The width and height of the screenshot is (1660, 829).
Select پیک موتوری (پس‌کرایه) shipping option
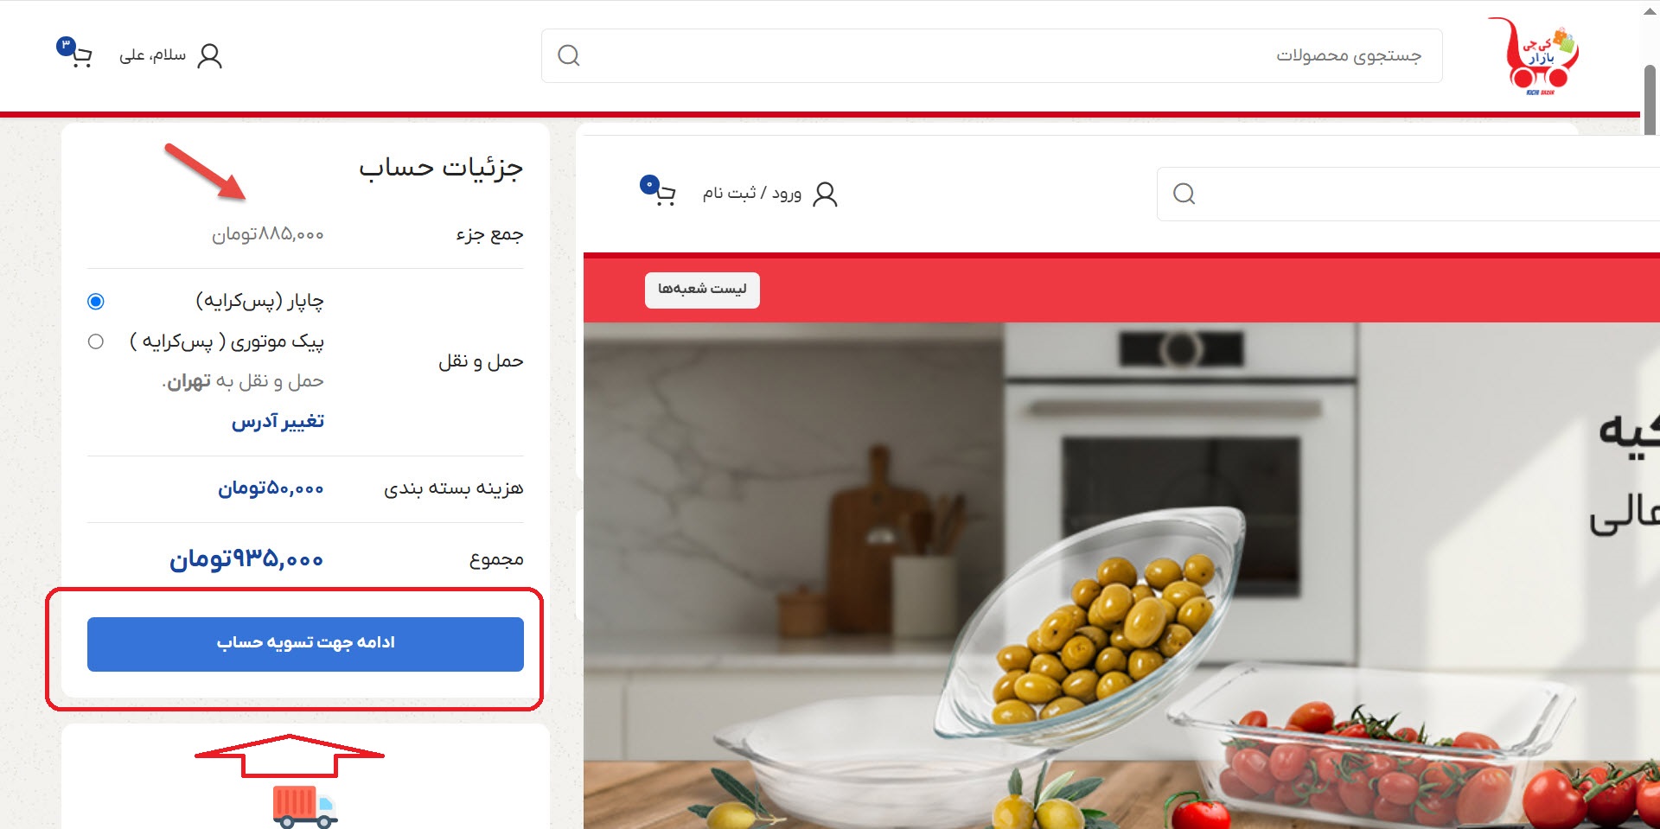(x=96, y=341)
